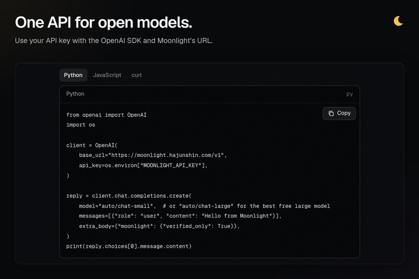Open the curl example tab
Viewport: 419px width, 279px height.
coord(137,75)
